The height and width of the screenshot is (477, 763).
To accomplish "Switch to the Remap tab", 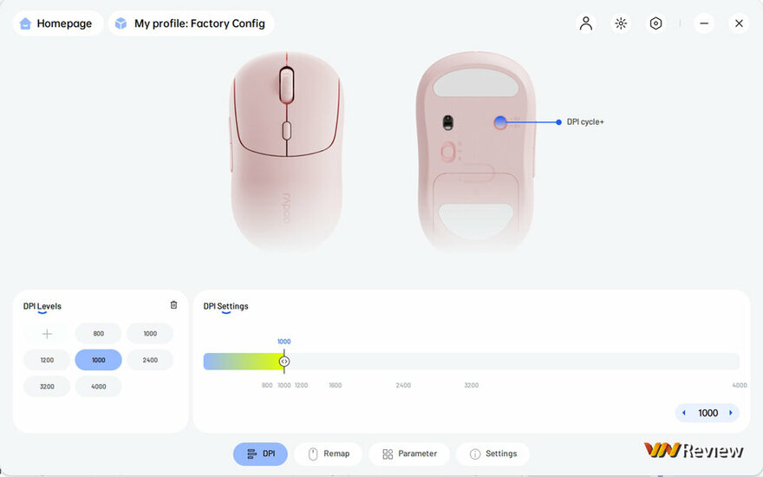I will point(329,454).
